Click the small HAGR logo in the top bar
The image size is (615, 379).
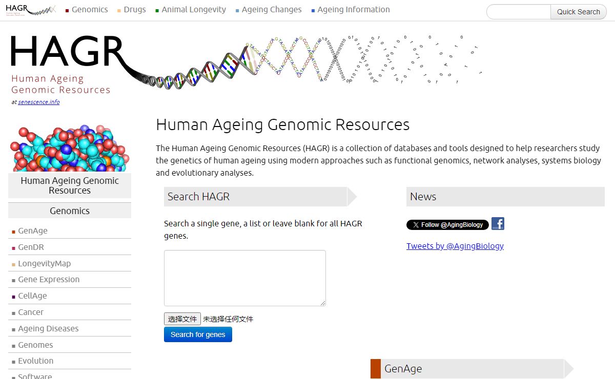(x=30, y=10)
